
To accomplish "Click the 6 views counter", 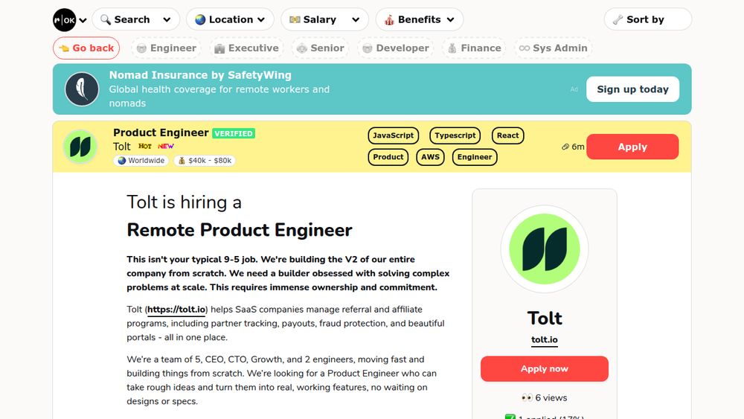I will coord(545,397).
